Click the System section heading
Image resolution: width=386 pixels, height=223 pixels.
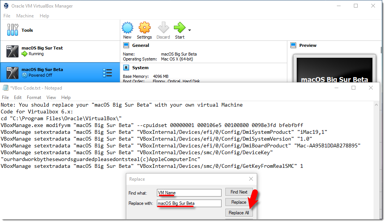click(x=140, y=68)
